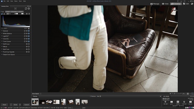Click Previous in the filmstrip
This screenshot has height=109, width=194.
(93, 96)
